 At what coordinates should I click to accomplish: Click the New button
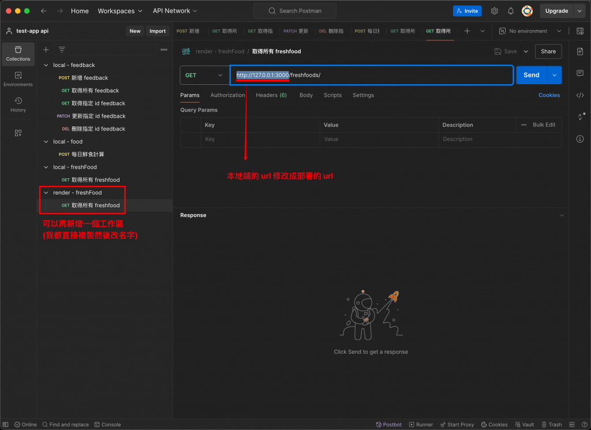pos(135,31)
